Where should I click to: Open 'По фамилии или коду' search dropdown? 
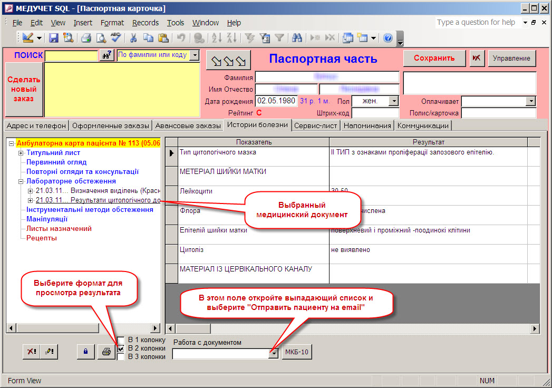click(195, 55)
